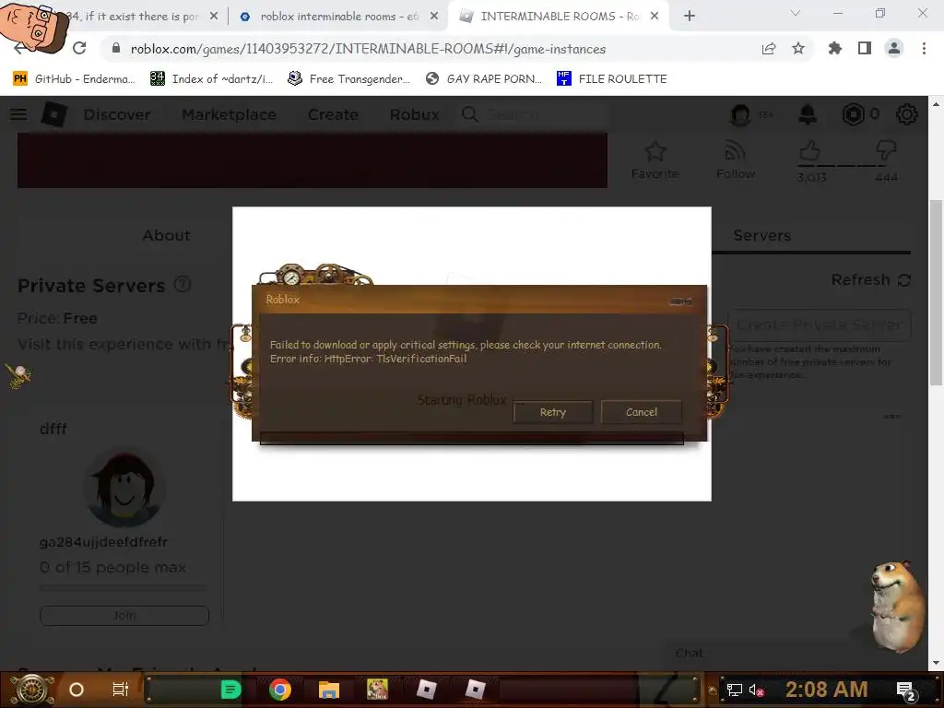Click the Roblox logo home icon

[x=53, y=113]
